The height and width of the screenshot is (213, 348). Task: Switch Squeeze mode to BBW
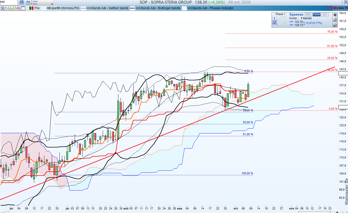point(308,15)
